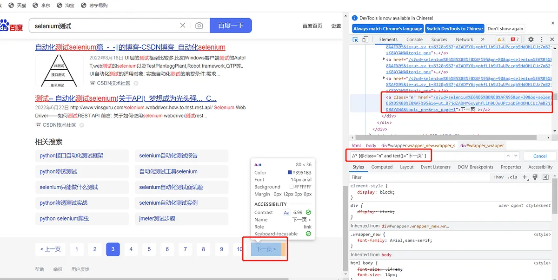The width and height of the screenshot is (558, 280).
Task: Activate the inspect element picker icon
Action: point(356,39)
